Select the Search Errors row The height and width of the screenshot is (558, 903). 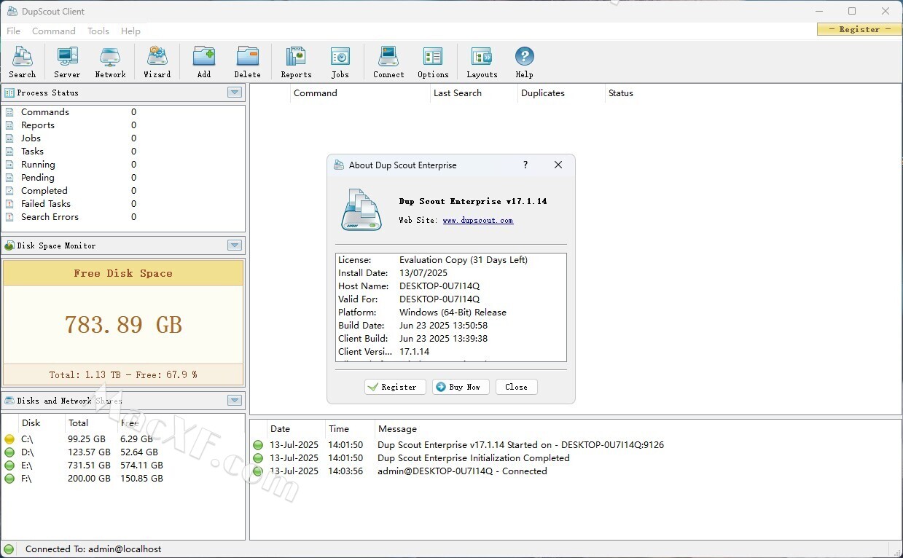coord(124,217)
